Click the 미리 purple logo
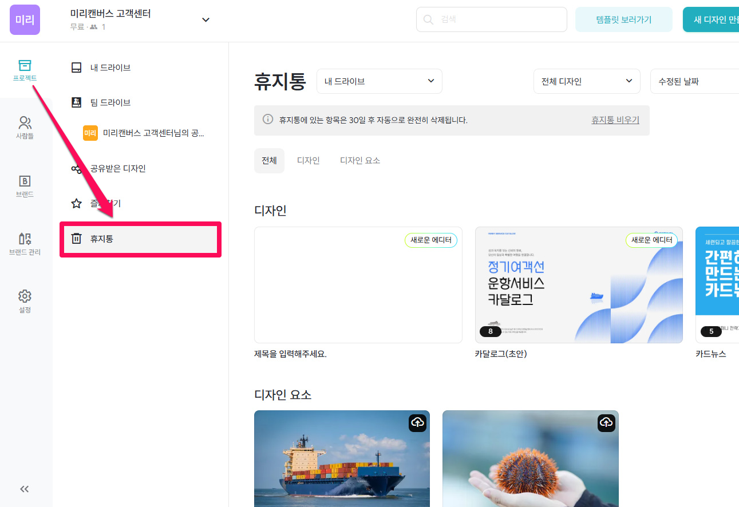Viewport: 739px width, 507px height. point(25,20)
